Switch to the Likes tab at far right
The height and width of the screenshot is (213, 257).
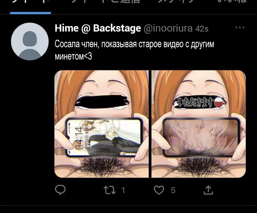(x=232, y=2)
